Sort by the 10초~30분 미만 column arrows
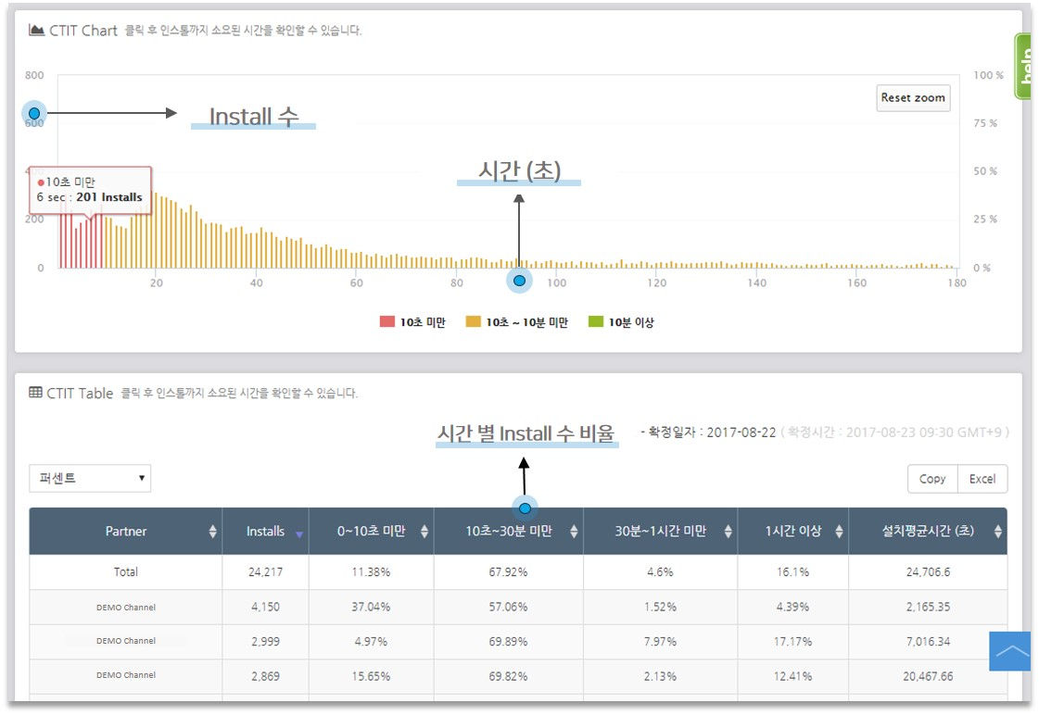The height and width of the screenshot is (715, 1039). click(x=574, y=531)
